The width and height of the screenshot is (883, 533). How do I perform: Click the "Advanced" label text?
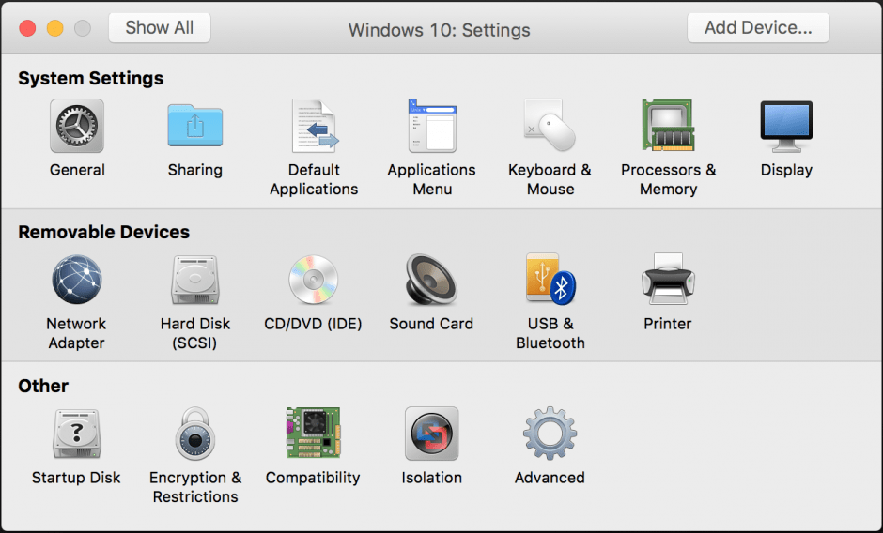pos(550,478)
